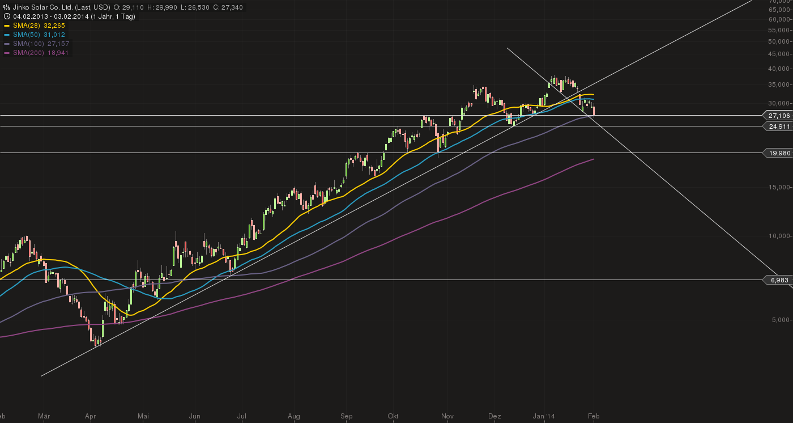Click the 'Mär' month label on time axis
Image resolution: width=793 pixels, height=423 pixels.
44,416
